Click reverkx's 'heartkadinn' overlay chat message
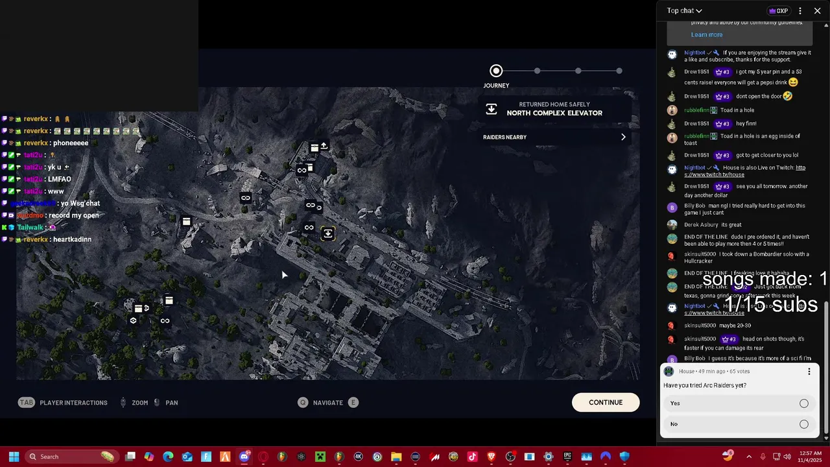This screenshot has width=830, height=467. (73, 239)
